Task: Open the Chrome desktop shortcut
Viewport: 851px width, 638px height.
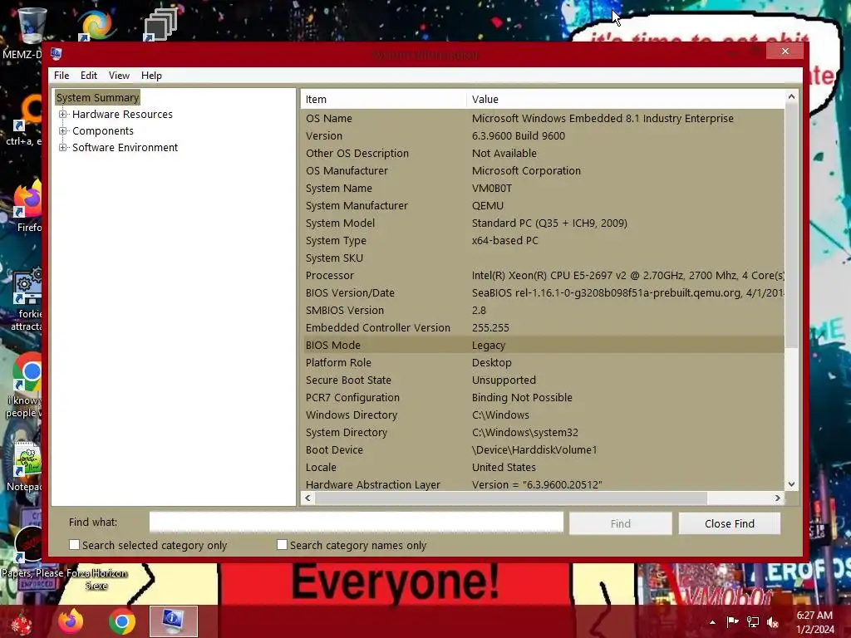Action: coord(28,372)
